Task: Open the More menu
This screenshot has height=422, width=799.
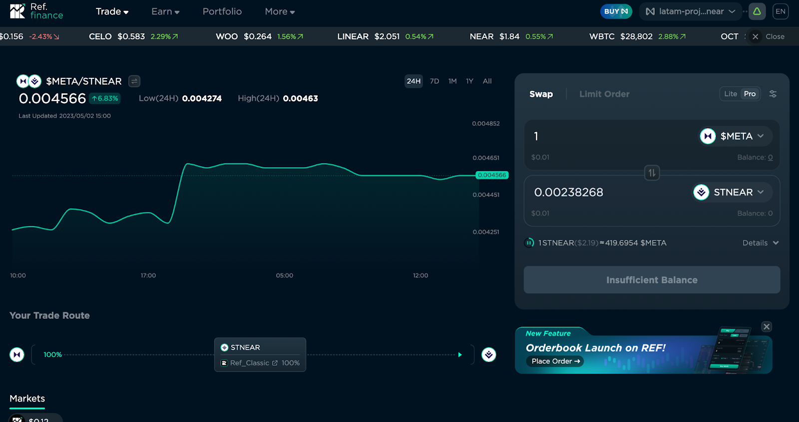Action: (280, 11)
